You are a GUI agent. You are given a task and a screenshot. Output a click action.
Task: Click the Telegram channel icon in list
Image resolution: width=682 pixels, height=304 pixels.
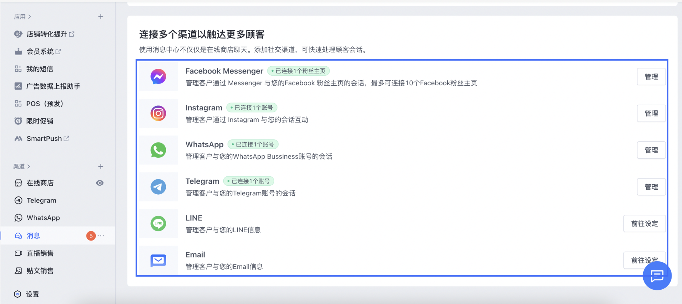(158, 187)
